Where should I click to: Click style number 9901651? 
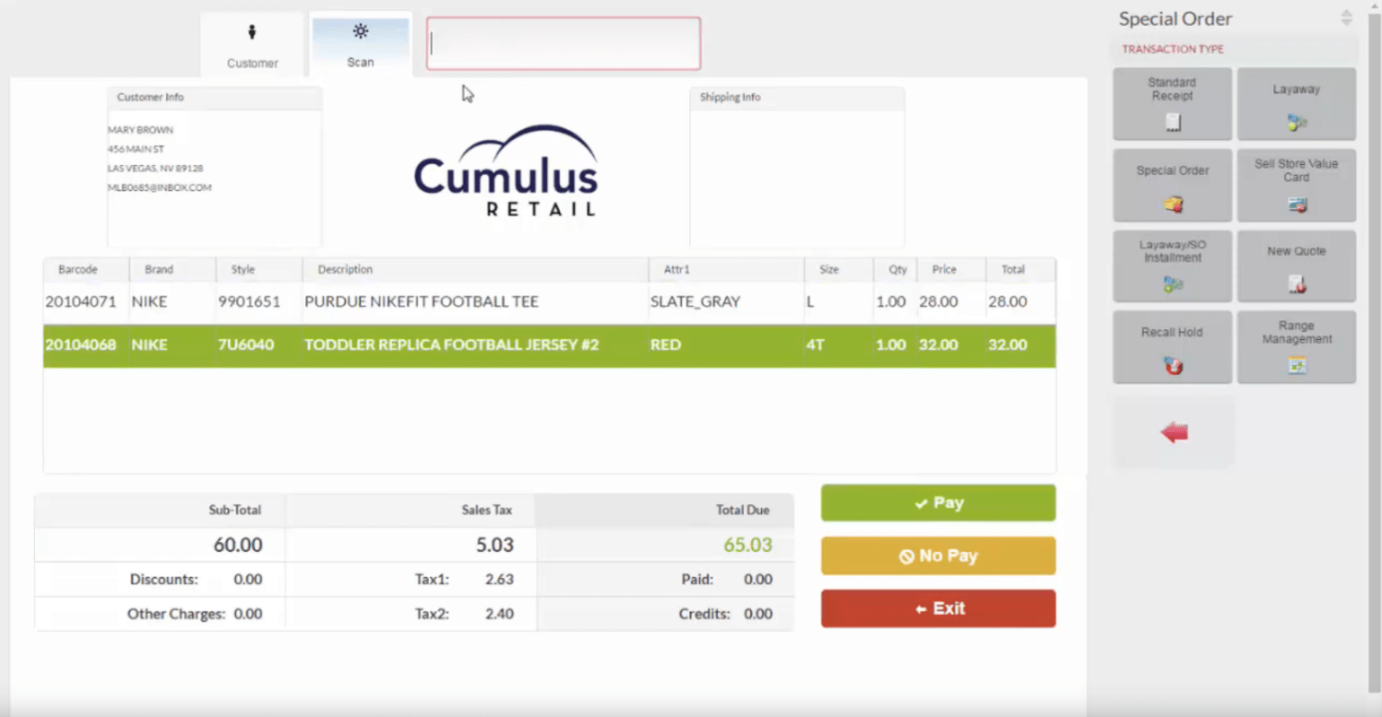coord(249,301)
